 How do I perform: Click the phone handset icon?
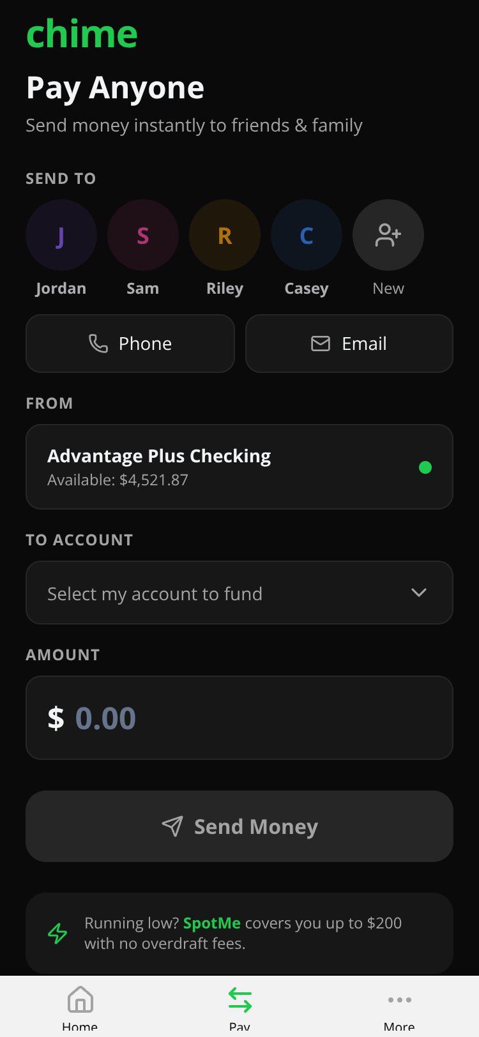pos(98,344)
